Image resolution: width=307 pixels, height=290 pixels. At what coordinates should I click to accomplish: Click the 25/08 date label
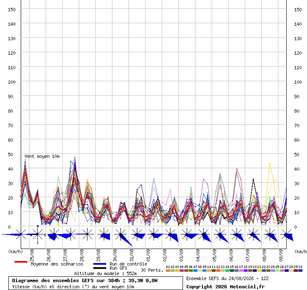pos(32,255)
